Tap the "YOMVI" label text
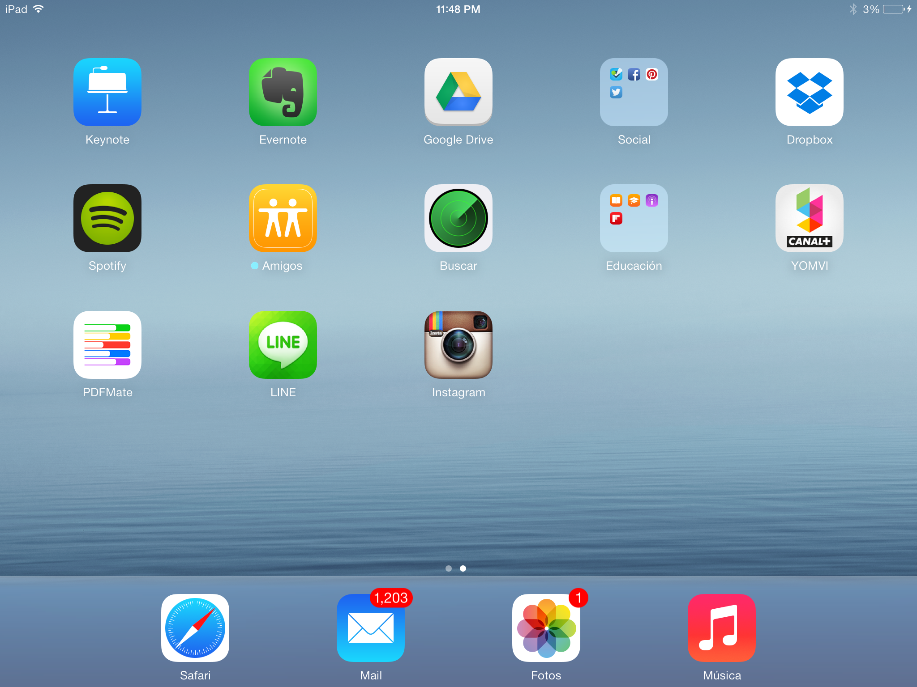Viewport: 917px width, 687px height. click(x=810, y=266)
